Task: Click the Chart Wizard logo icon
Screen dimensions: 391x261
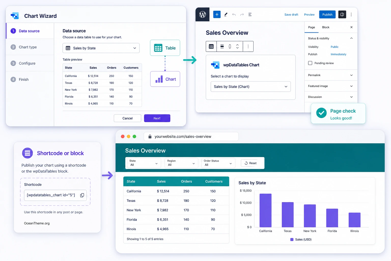Action: coord(15,16)
